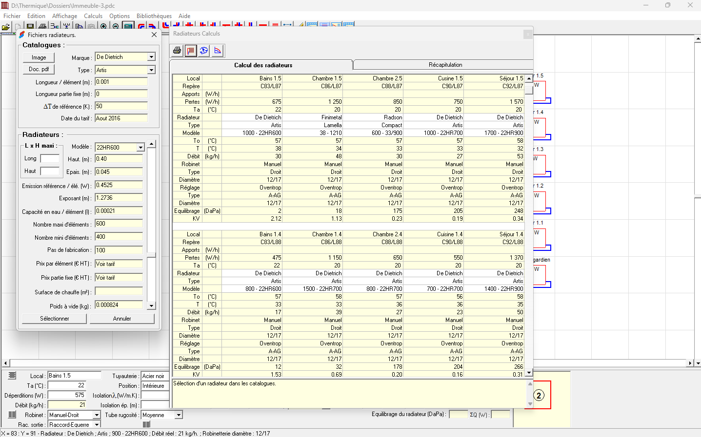Open the Type dropdown showing Artis
Screen dimensions: 701x437
[151, 70]
